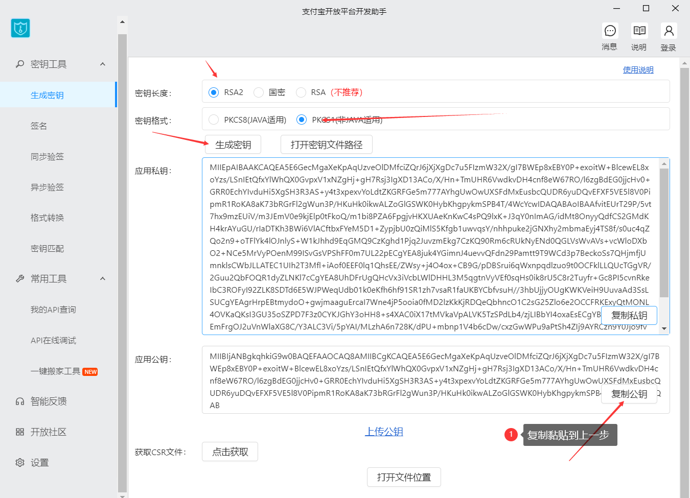Click the main panel scroll-up arrow
Viewport: 690px width, 498px height.
click(685, 63)
